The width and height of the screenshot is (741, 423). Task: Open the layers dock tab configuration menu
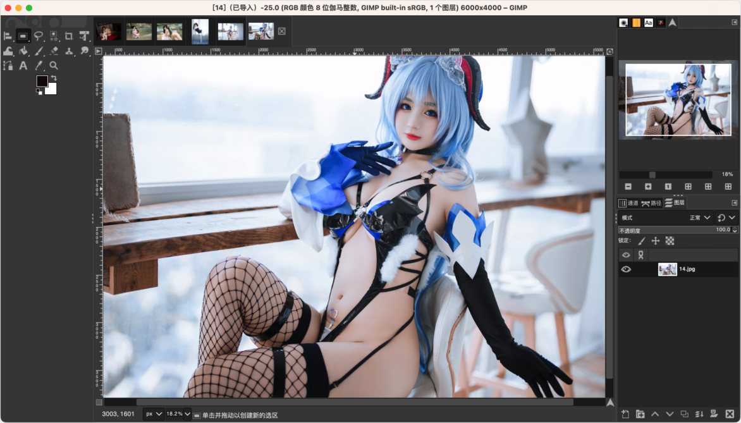pyautogui.click(x=735, y=203)
